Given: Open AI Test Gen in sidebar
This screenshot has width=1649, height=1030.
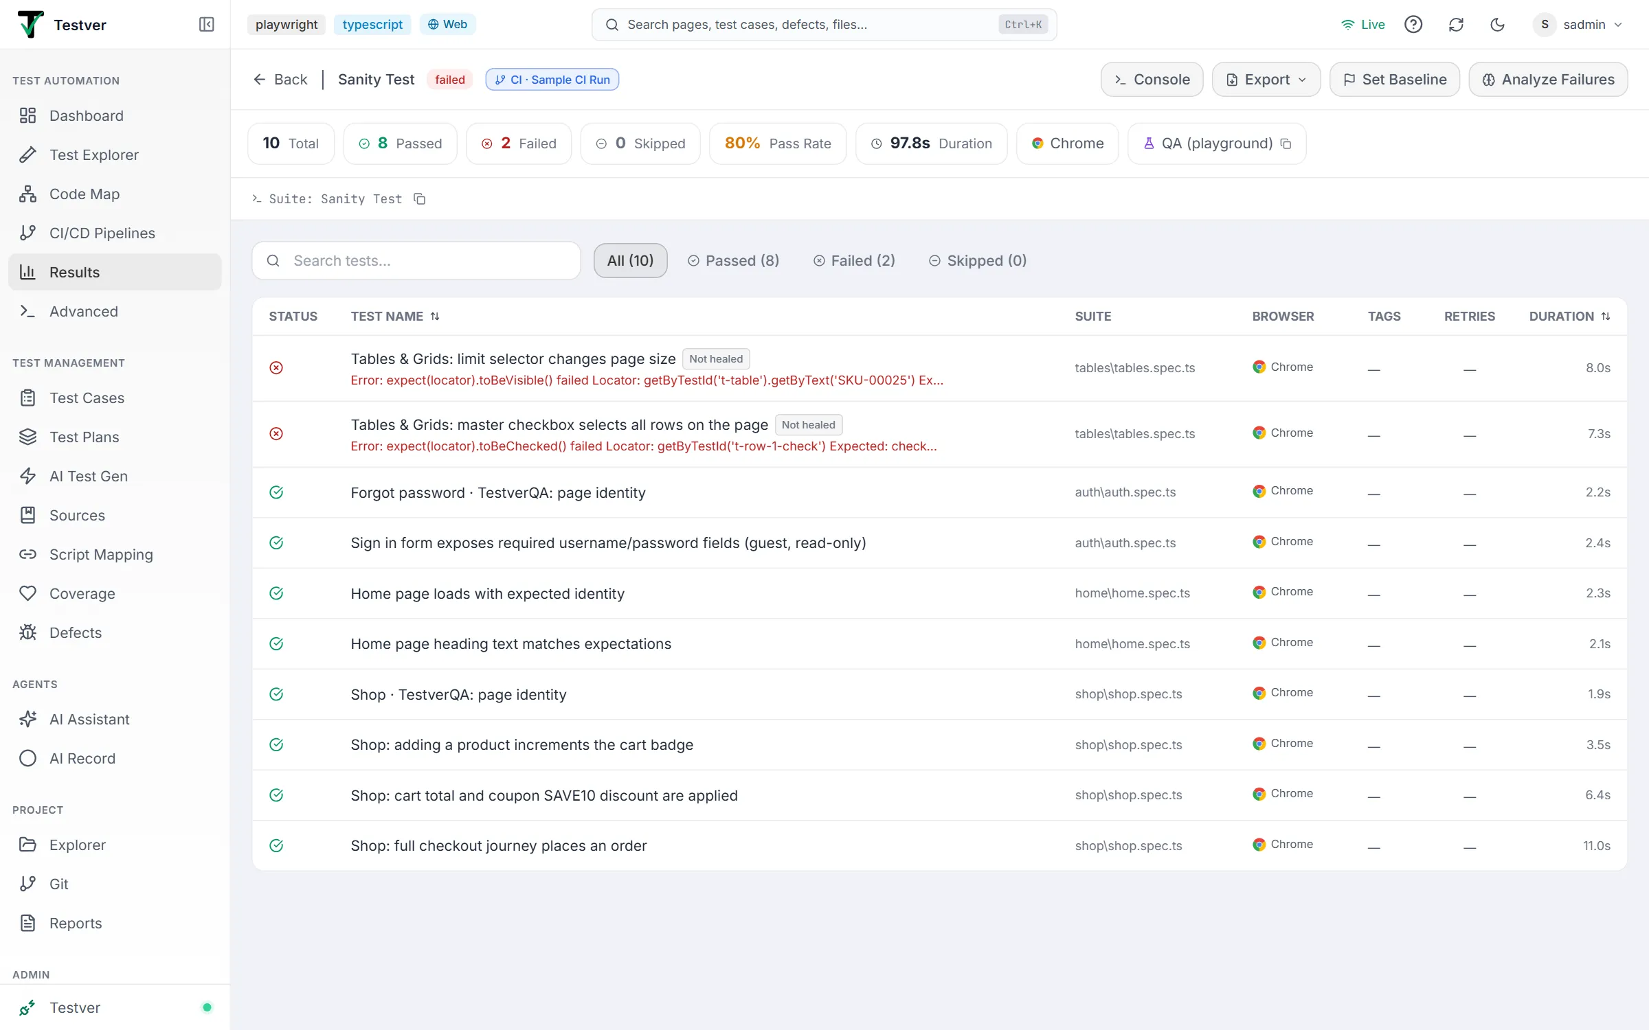Looking at the screenshot, I should pos(115,476).
